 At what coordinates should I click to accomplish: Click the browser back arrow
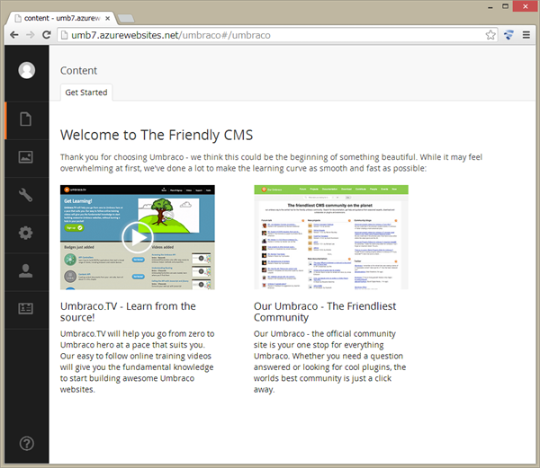(13, 35)
